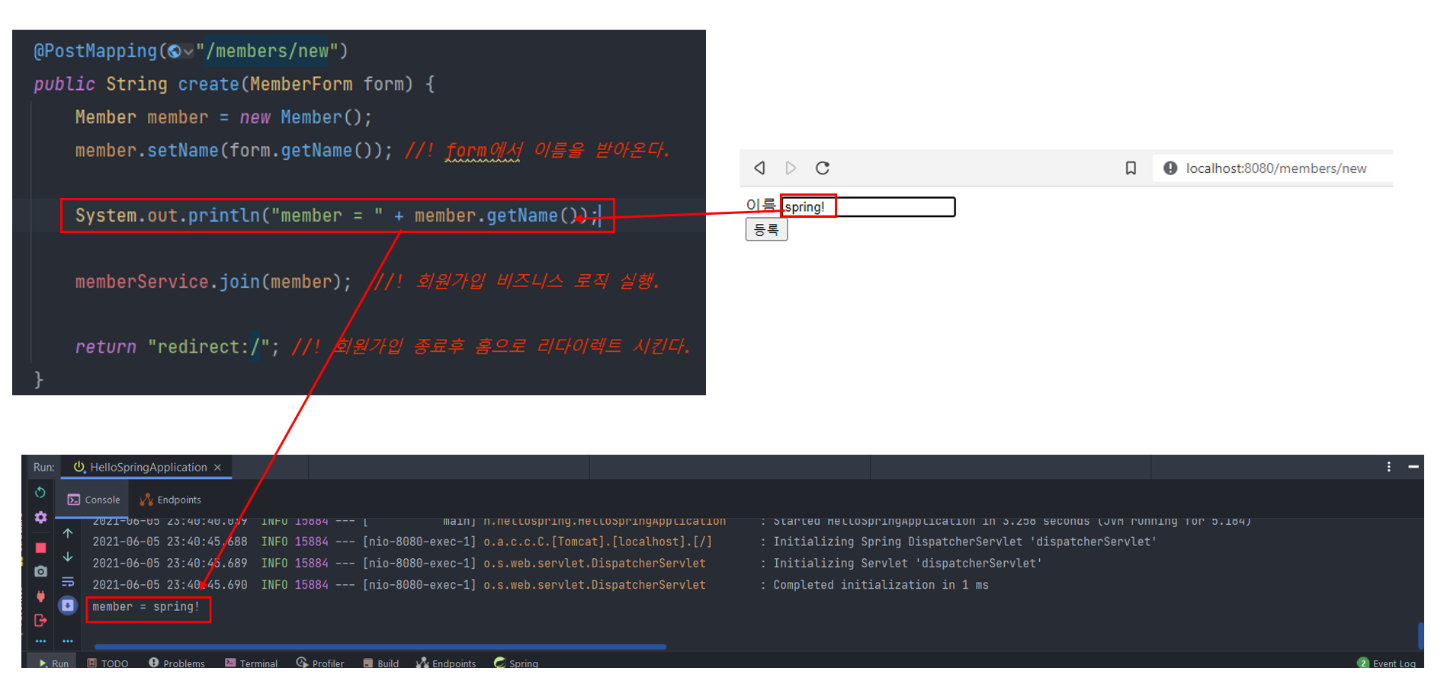Open the Endpoints tool window in the bottom bar
This screenshot has height=687, width=1444.
coord(446,663)
